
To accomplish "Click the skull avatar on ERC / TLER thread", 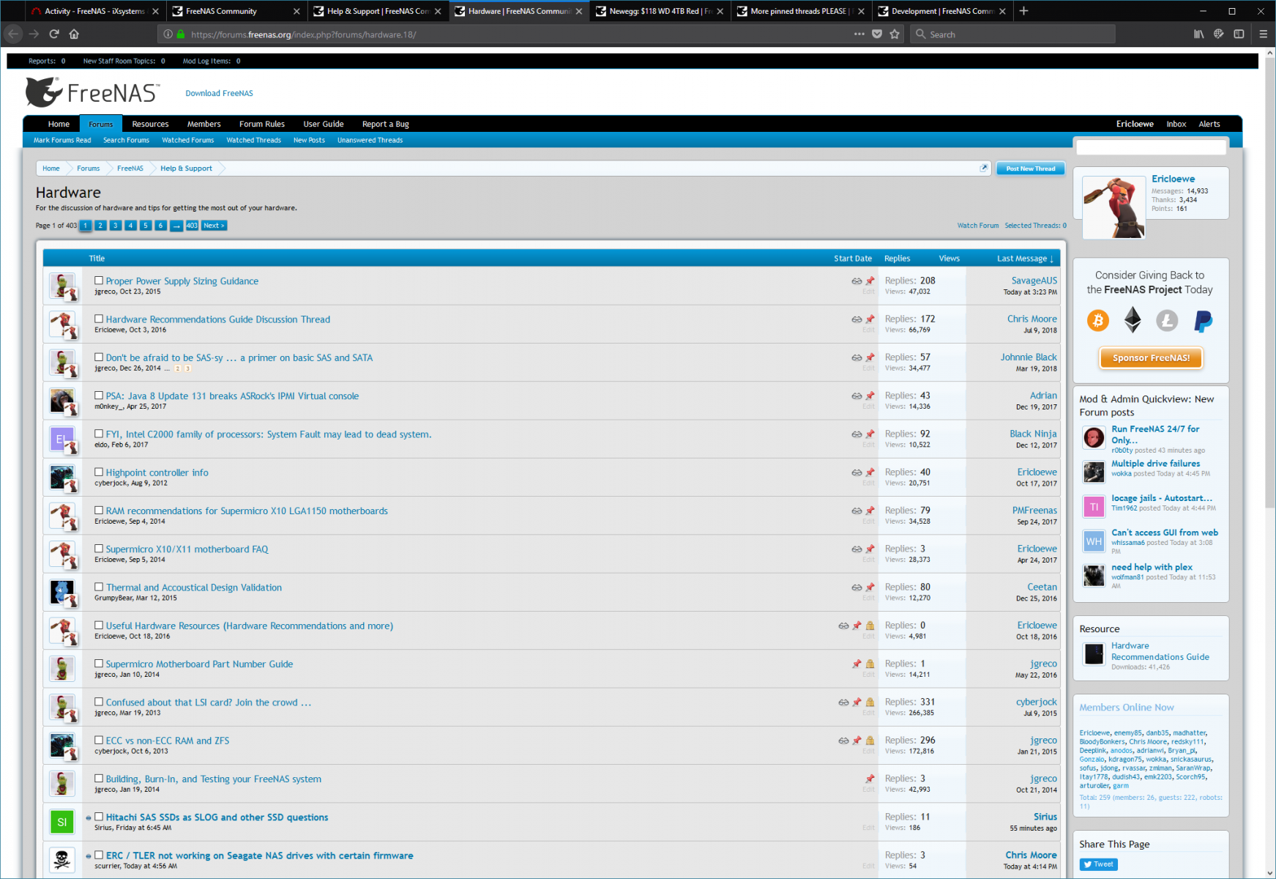I will (62, 860).
